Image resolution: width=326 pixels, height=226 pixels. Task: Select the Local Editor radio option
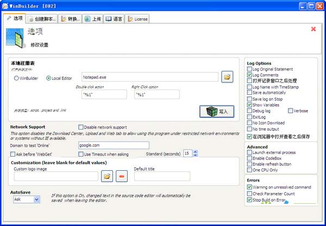pyautogui.click(x=49, y=78)
